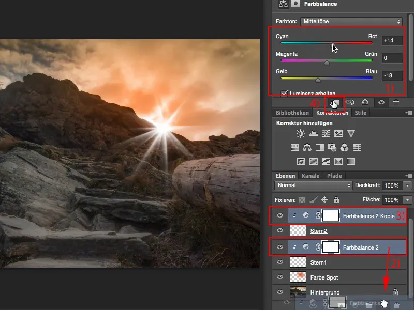Click the Cyan/Rot value field showing +14
Viewport: 414px width, 310px height.
tap(392, 41)
